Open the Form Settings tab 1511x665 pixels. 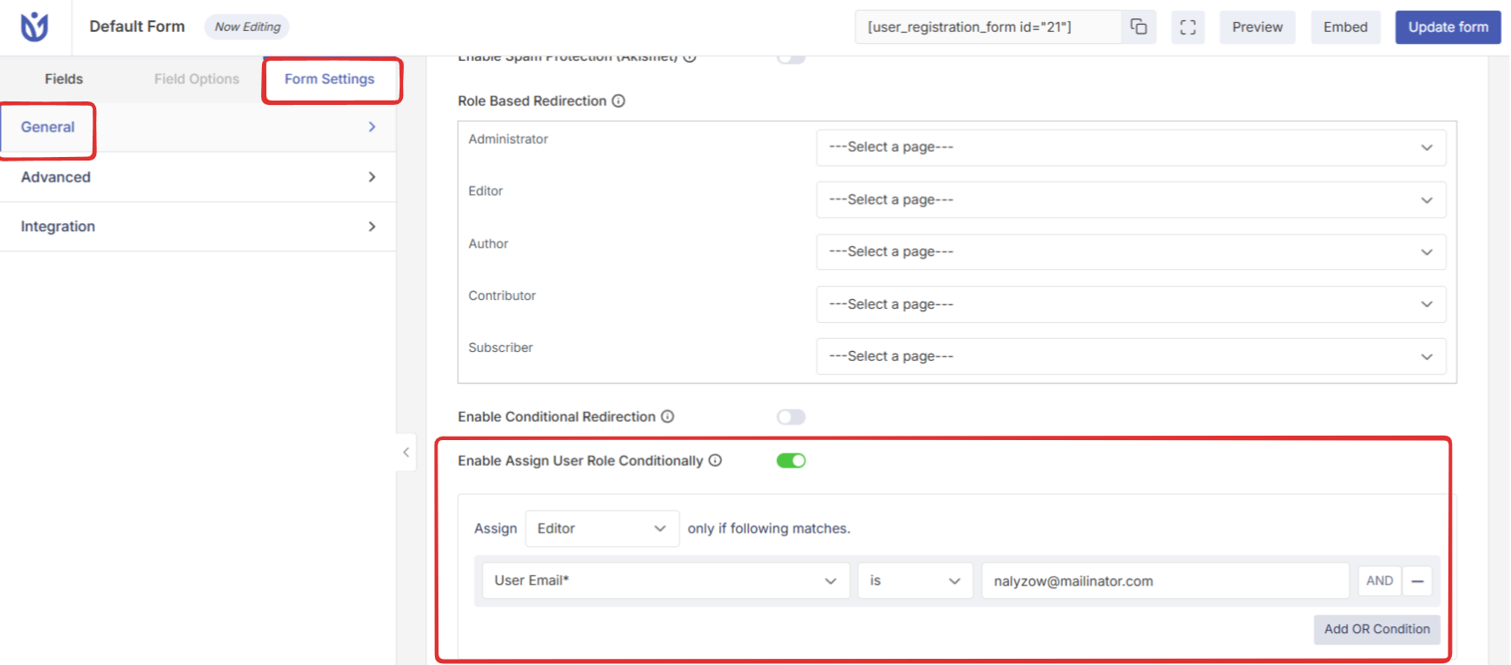329,78
